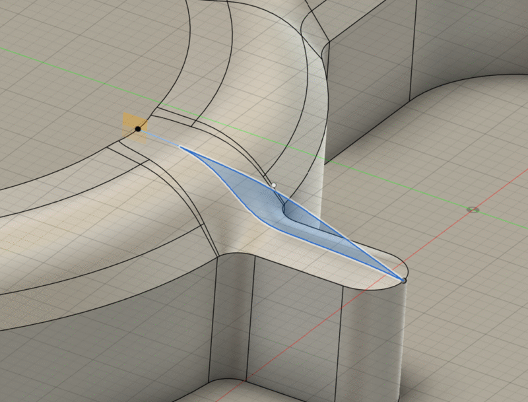Click the sketch endpoint at the rounded tab tip
The image size is (528, 402).
click(403, 281)
